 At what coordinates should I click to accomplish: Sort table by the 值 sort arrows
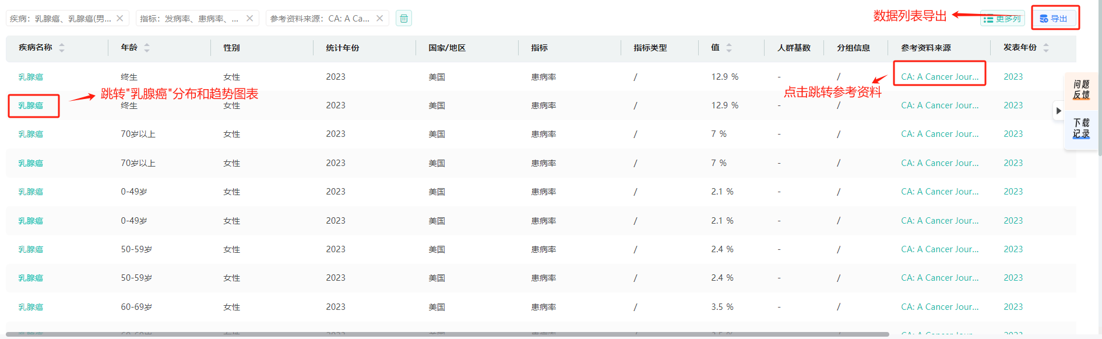[729, 48]
